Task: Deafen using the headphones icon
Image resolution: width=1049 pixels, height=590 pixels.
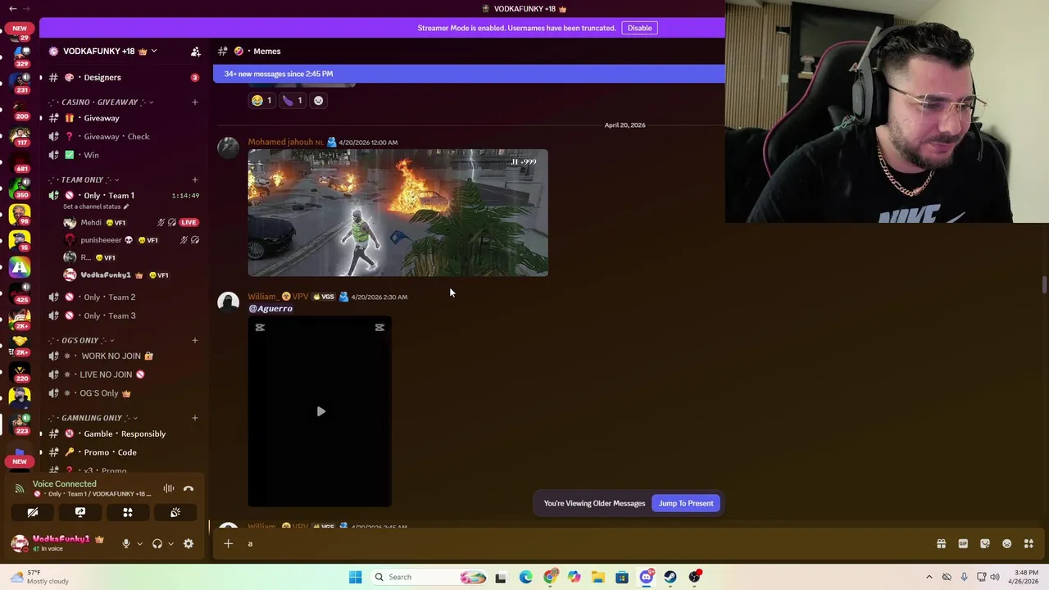Action: point(157,543)
